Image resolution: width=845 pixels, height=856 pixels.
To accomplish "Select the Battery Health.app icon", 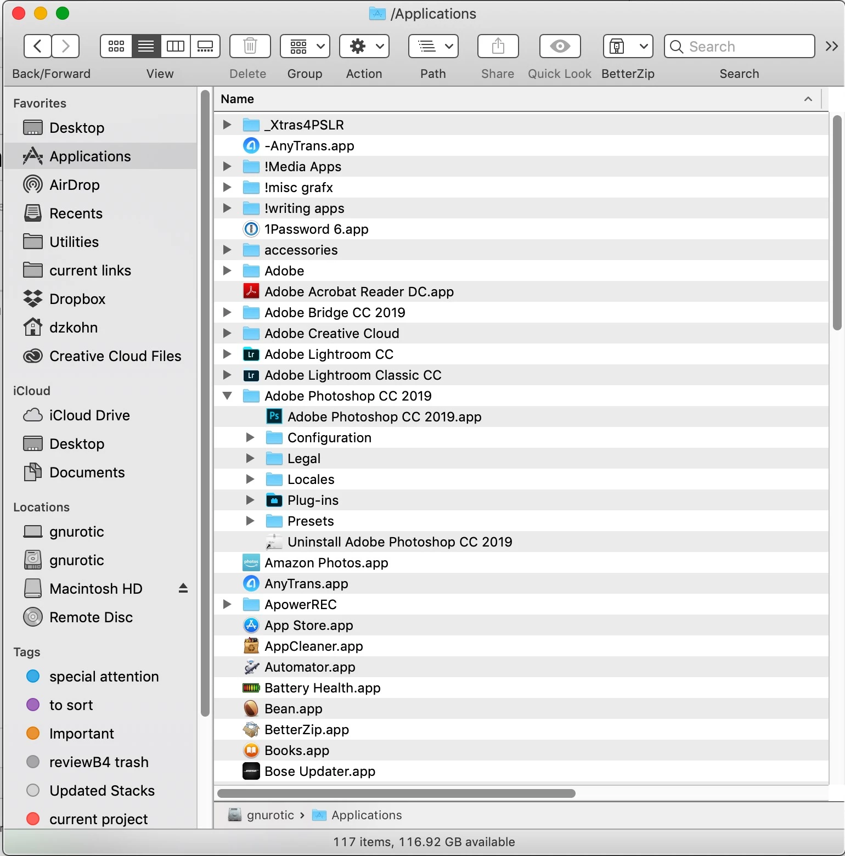I will click(251, 688).
